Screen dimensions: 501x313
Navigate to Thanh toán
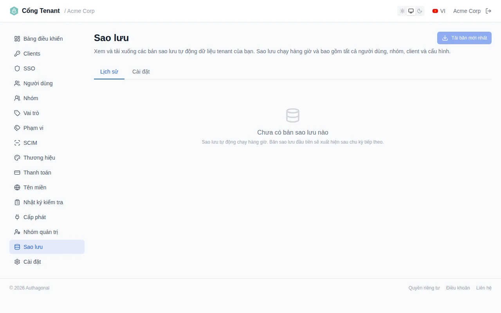[47, 173]
